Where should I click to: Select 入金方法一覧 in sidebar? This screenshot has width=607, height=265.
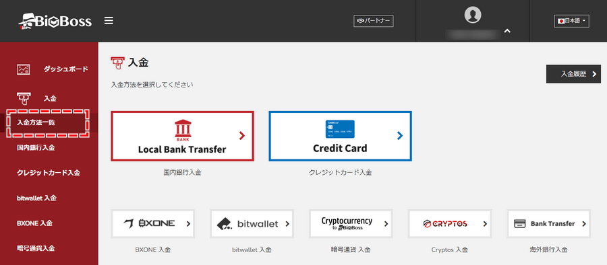pos(36,122)
